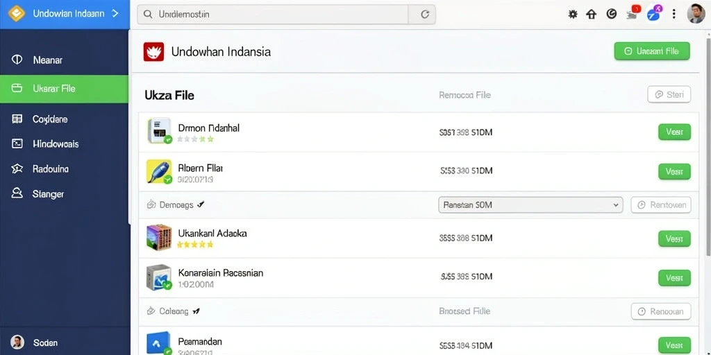Click the Peamandan title
The image size is (711, 355).
pos(200,341)
